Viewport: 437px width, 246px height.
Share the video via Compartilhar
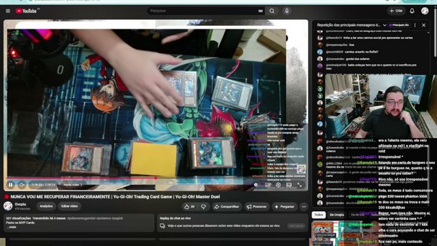pyautogui.click(x=227, y=206)
